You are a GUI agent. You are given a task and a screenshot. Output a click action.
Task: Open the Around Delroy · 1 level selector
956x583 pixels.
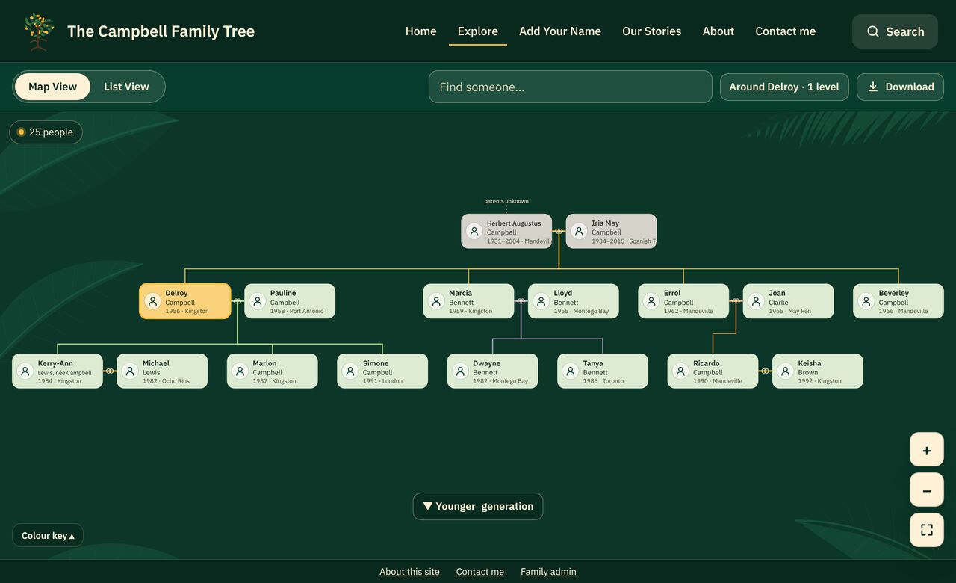(784, 87)
